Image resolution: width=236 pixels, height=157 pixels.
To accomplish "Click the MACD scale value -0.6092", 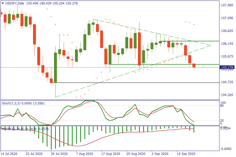I will 226,149.
